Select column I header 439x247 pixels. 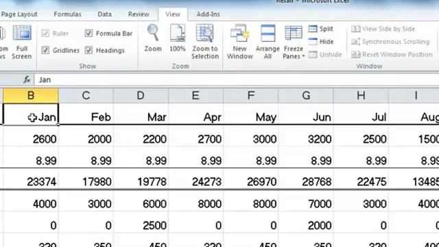click(414, 95)
